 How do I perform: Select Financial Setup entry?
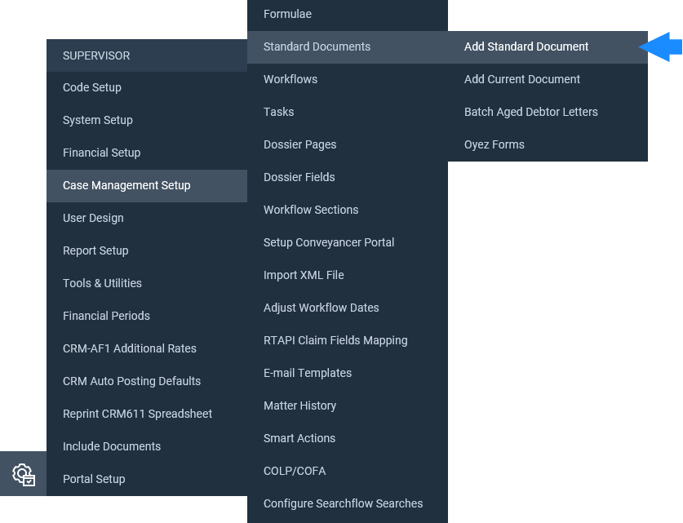(147, 153)
